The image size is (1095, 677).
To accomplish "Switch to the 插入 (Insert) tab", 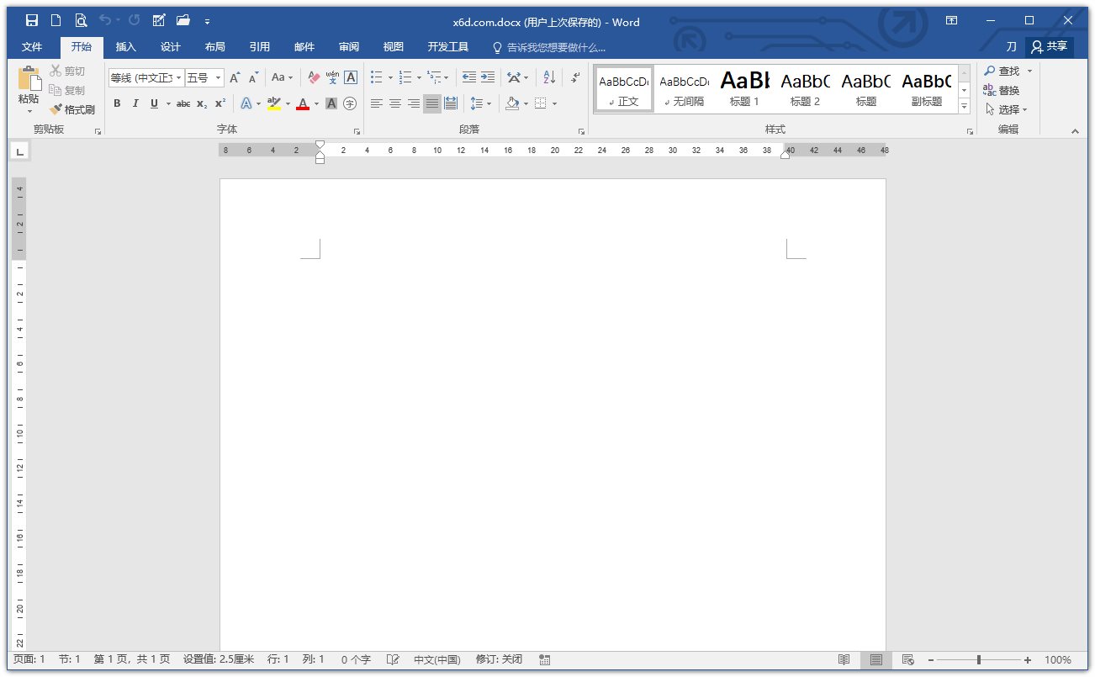I will pyautogui.click(x=125, y=47).
